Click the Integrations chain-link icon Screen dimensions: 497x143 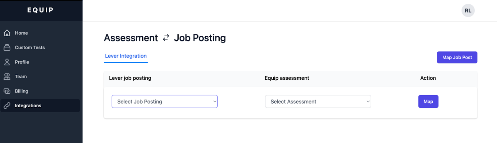click(x=7, y=106)
